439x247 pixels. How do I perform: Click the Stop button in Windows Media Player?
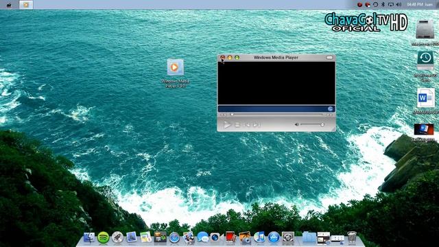[x=237, y=125]
